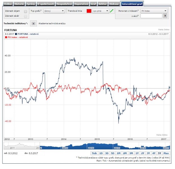The width and height of the screenshot is (175, 169).
Task: Enable the Zobrazit objem checkbox
Action: tap(26, 12)
